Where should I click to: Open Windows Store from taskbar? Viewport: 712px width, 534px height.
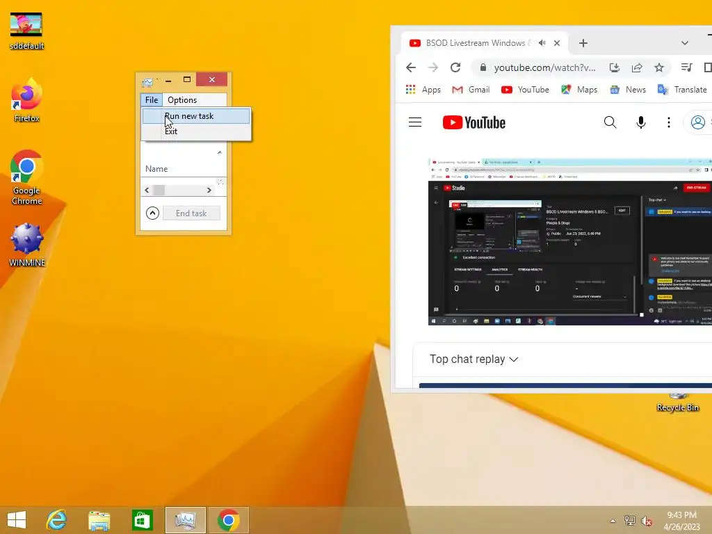click(x=142, y=520)
